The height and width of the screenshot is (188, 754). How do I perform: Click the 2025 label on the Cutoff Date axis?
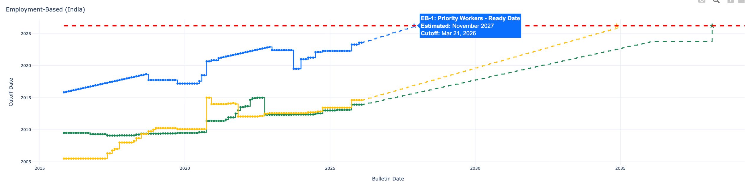point(26,34)
